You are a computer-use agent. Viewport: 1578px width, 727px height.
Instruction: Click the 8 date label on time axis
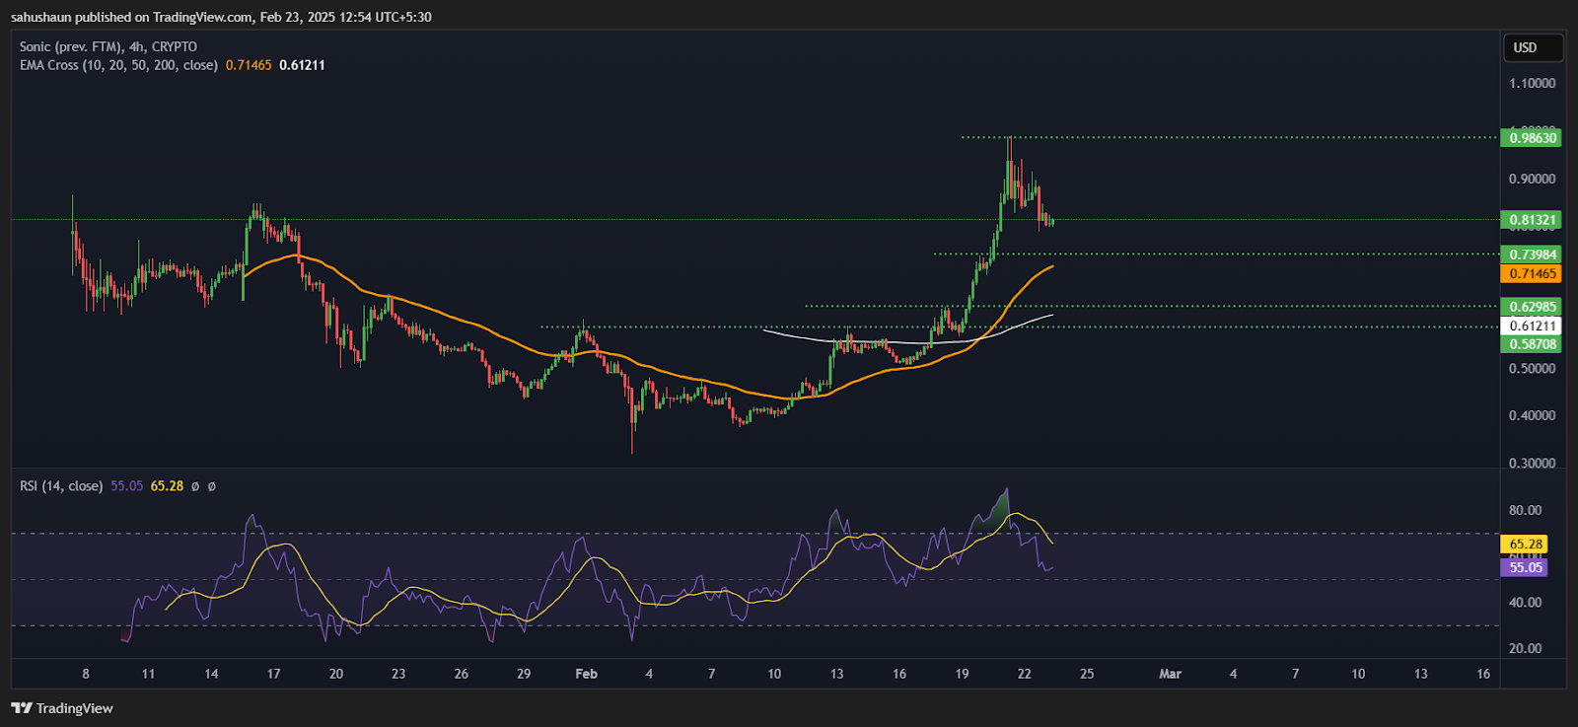click(86, 674)
